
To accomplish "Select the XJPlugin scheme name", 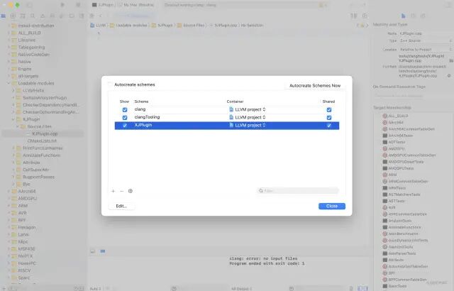I will (143, 125).
